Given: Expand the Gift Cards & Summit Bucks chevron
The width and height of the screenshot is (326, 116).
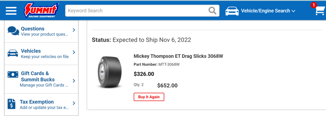Looking at the screenshot, I should pos(74,81).
